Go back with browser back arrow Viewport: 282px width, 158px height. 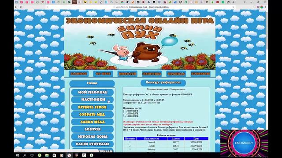[16, 7]
